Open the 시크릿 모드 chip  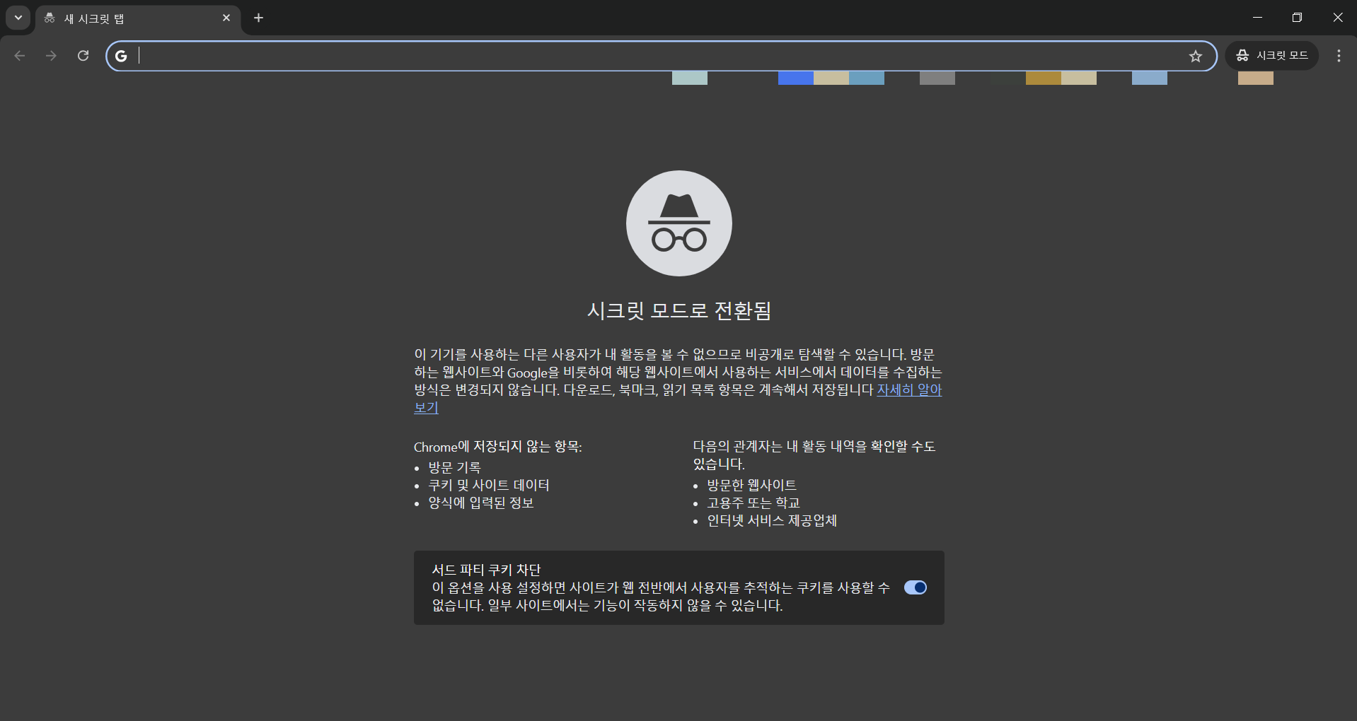point(1272,56)
